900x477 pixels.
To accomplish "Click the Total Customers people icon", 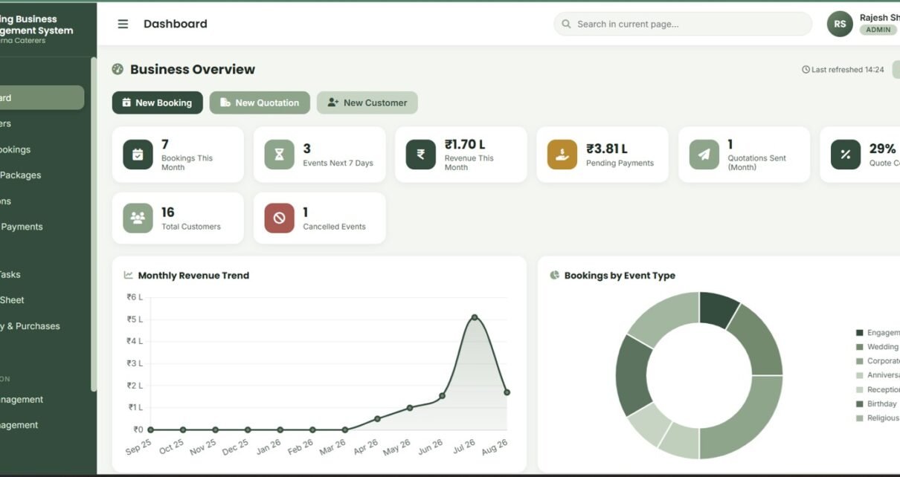I will (x=138, y=218).
